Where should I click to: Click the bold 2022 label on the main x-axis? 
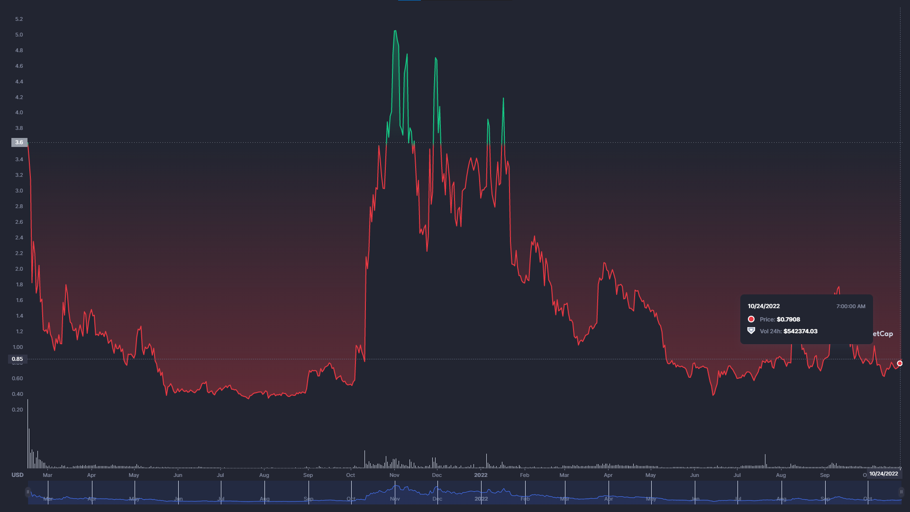point(481,475)
